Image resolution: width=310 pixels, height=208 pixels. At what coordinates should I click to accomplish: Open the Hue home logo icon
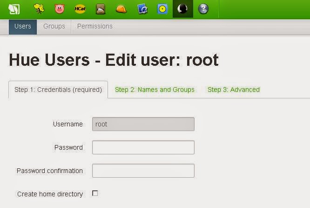click(14, 9)
